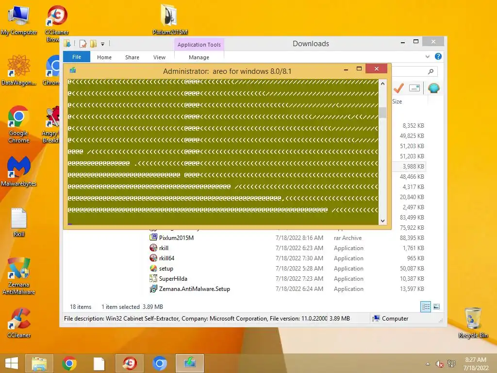Click the console vertical scrollbar thumb

tap(382, 113)
